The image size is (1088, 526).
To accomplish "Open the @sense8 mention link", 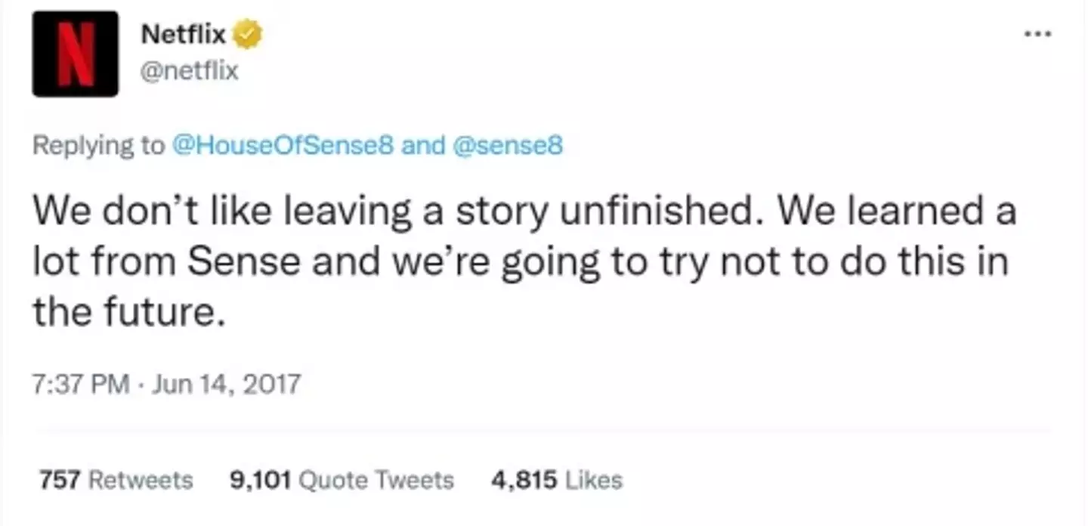I will point(507,145).
